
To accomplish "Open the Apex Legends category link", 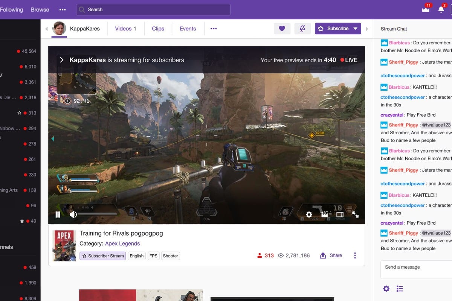I will (x=122, y=243).
